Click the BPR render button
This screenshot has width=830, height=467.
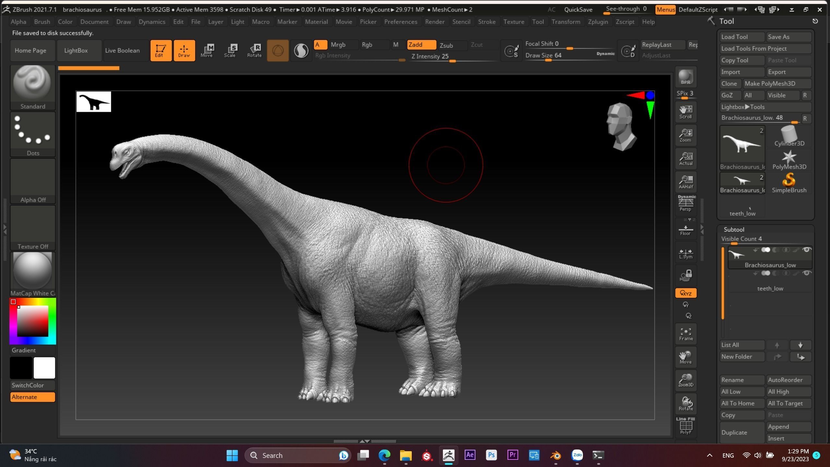(x=686, y=77)
